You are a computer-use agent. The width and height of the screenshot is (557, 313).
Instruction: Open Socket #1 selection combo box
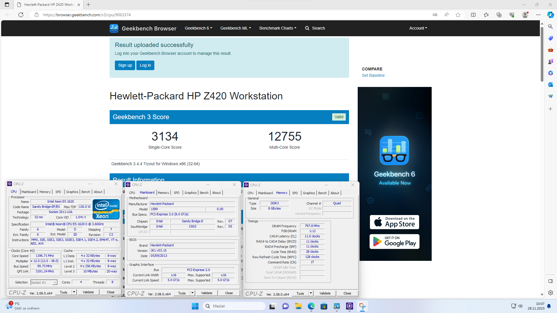coord(44,283)
